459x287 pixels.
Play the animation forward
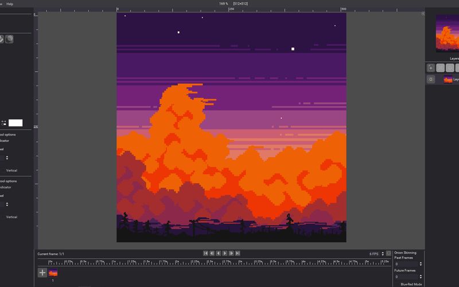[x=225, y=253]
